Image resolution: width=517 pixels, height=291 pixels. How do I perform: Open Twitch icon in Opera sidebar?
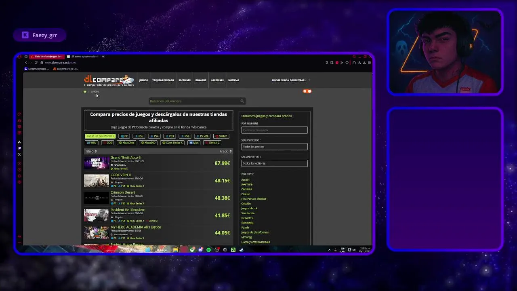click(x=19, y=148)
